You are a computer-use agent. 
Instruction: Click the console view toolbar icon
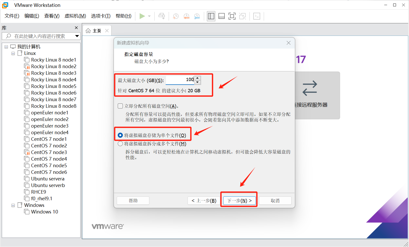[x=257, y=16]
